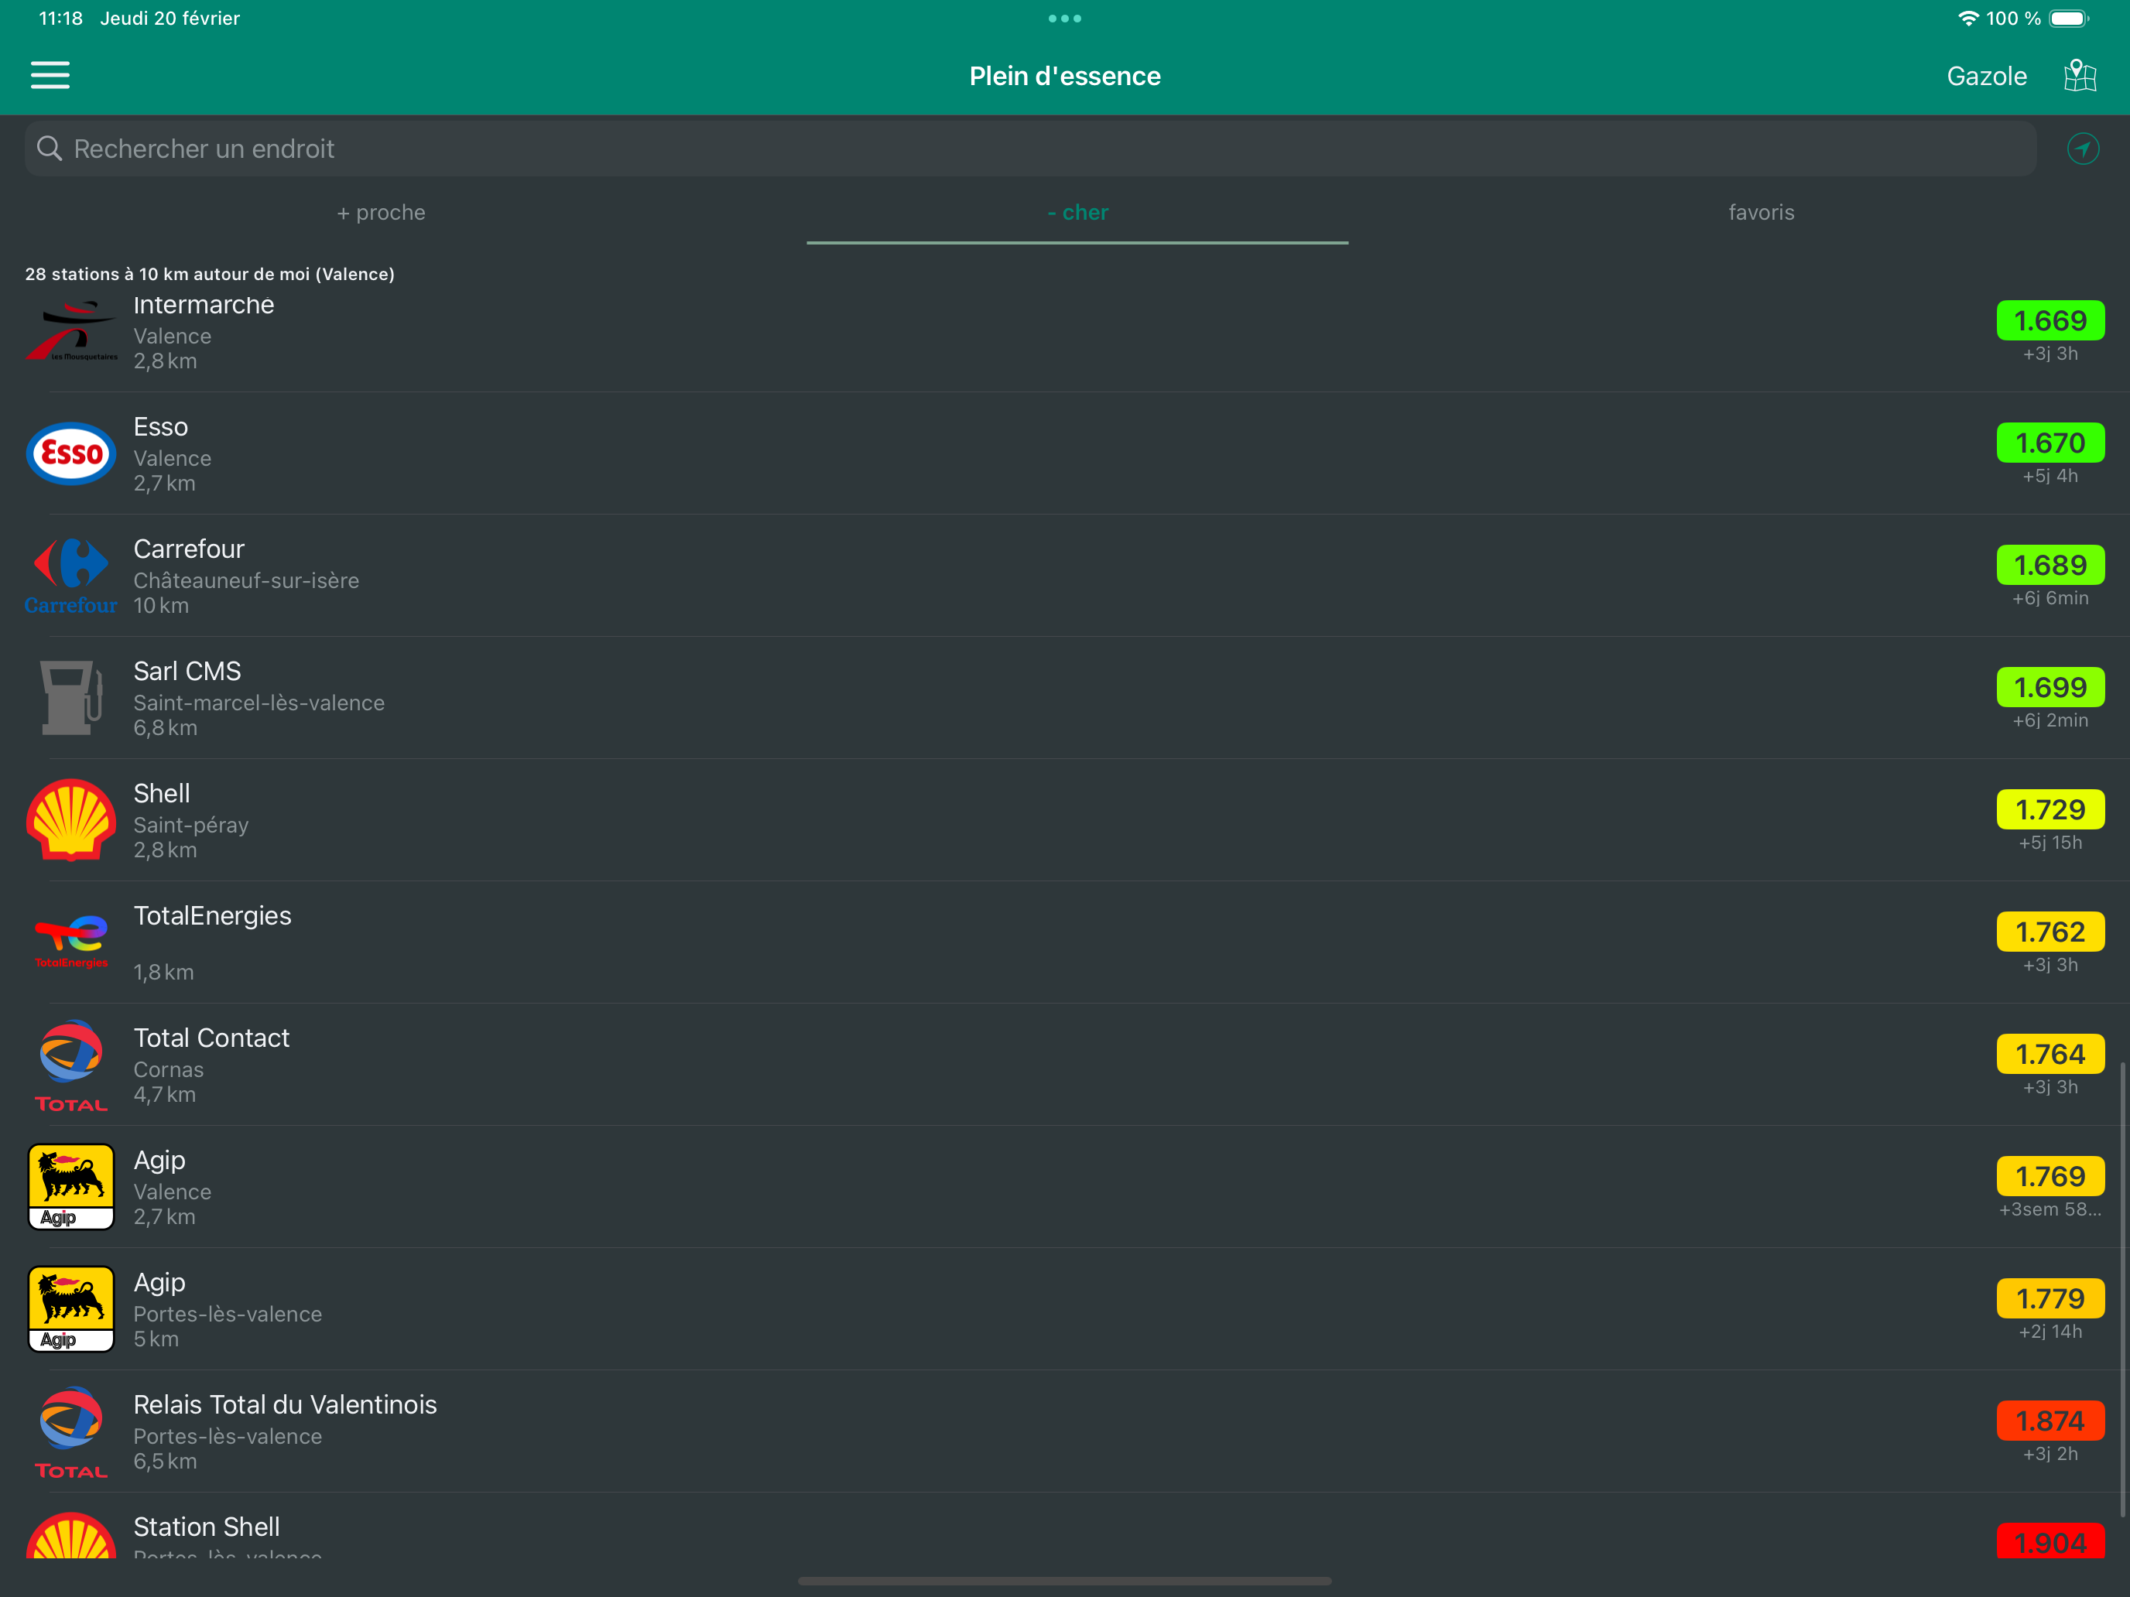2130x1597 pixels.
Task: Focus the Rechercher un endroit field
Action: click(1030, 149)
